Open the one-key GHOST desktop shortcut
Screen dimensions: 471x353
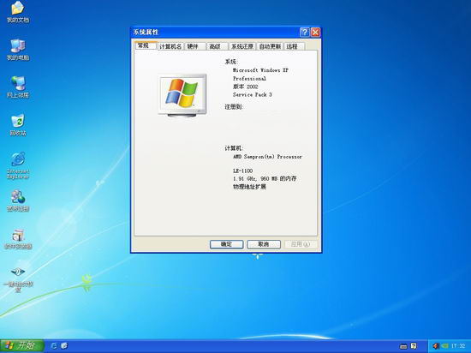18,278
